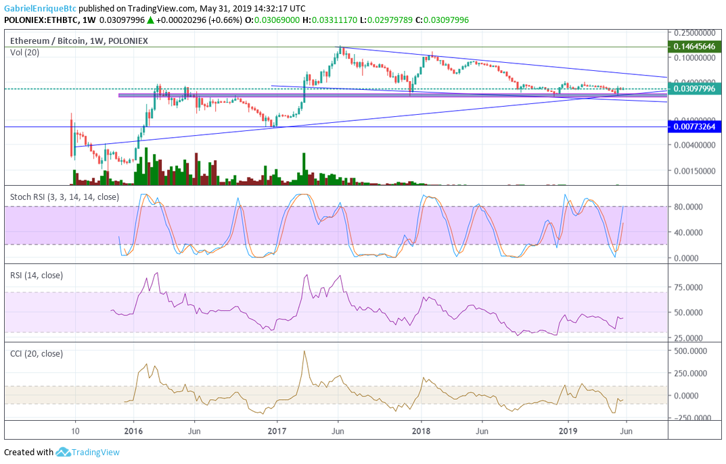Image resolution: width=726 pixels, height=464 pixels.
Task: Click the 80.0000 Stoch RSI scale value
Action: coord(688,207)
